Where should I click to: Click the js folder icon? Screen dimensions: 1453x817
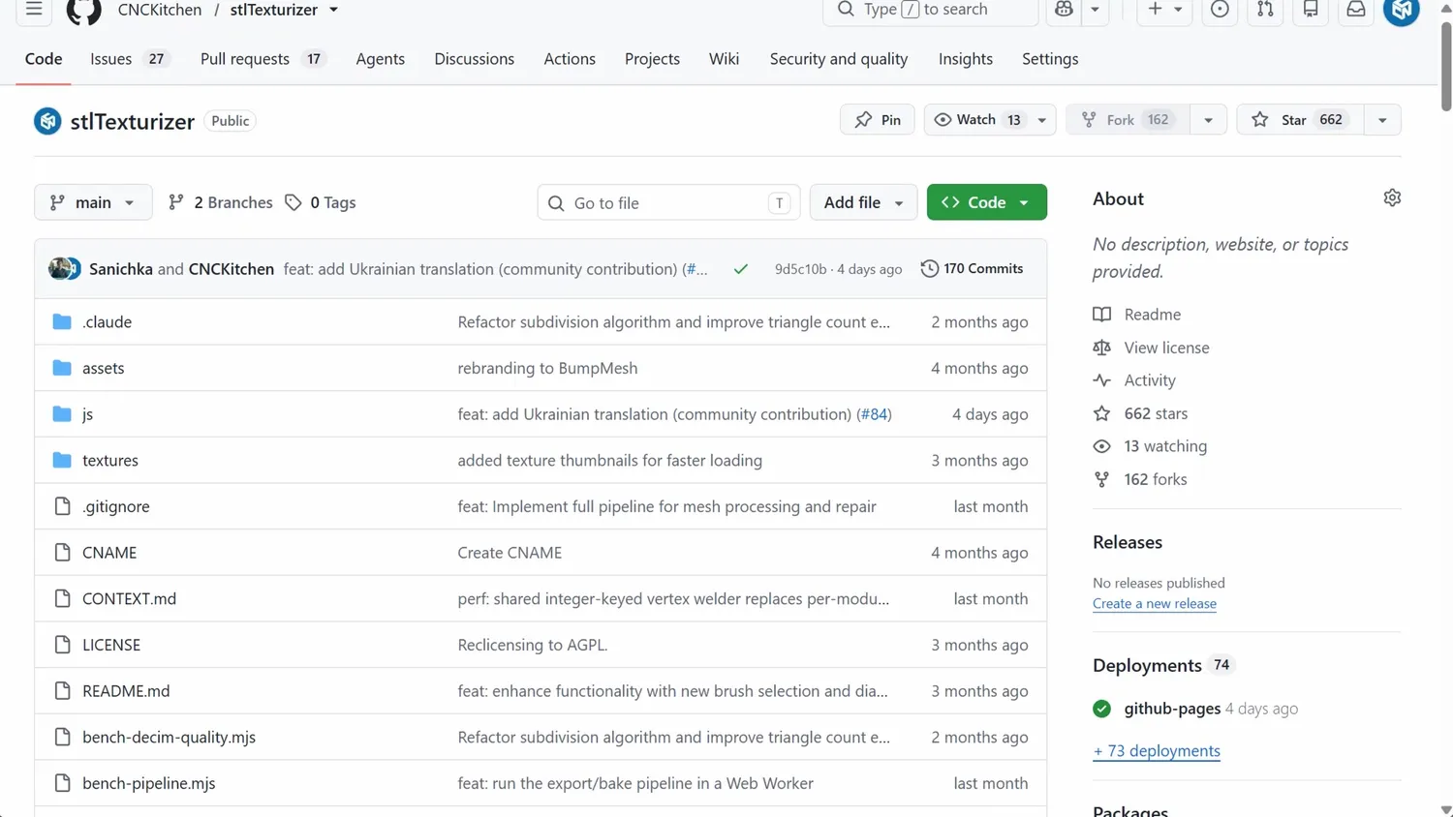pyautogui.click(x=62, y=413)
